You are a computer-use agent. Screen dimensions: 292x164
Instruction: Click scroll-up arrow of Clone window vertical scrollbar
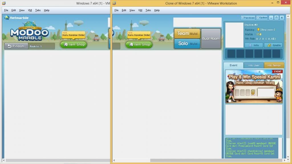(288, 17)
